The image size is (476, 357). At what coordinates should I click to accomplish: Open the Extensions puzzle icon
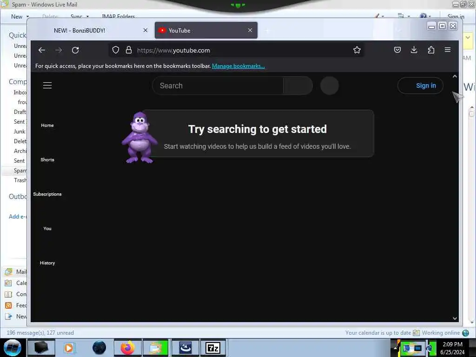tap(431, 50)
